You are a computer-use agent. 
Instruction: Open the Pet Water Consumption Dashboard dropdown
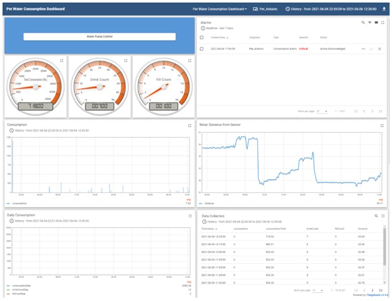219,9
